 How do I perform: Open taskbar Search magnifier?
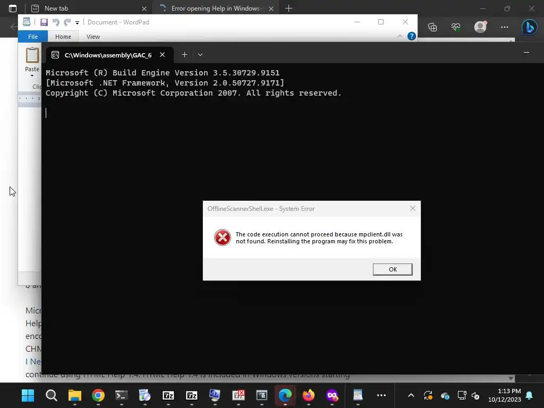click(52, 395)
